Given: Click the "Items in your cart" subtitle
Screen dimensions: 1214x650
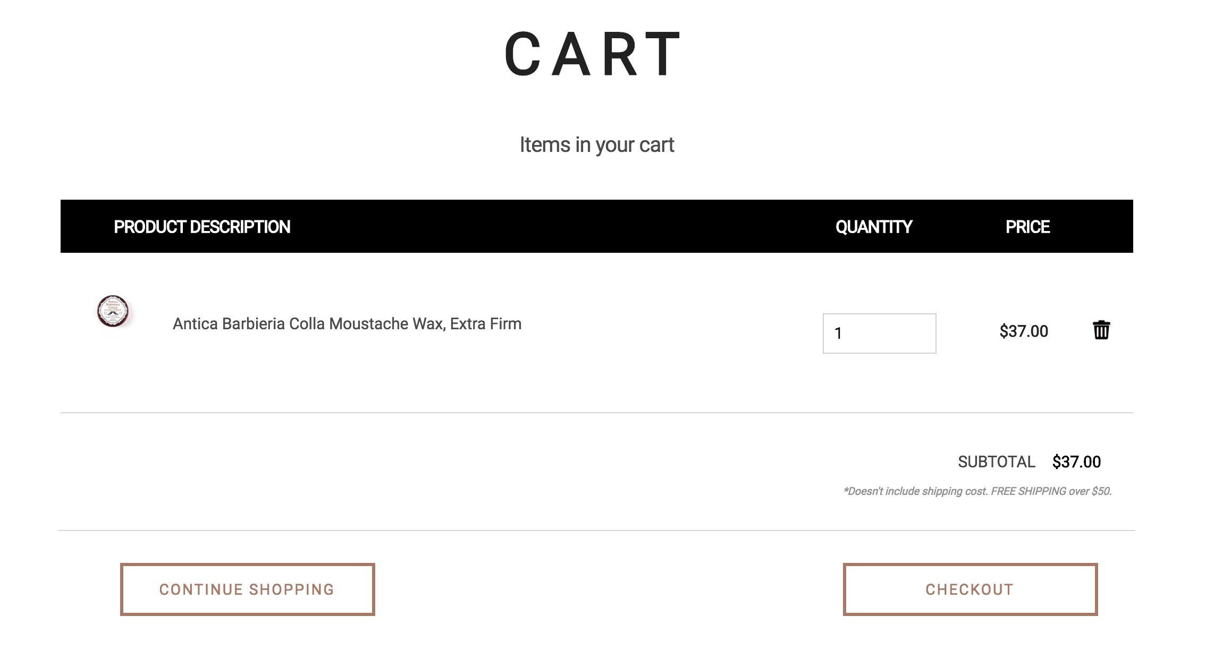Looking at the screenshot, I should tap(596, 145).
